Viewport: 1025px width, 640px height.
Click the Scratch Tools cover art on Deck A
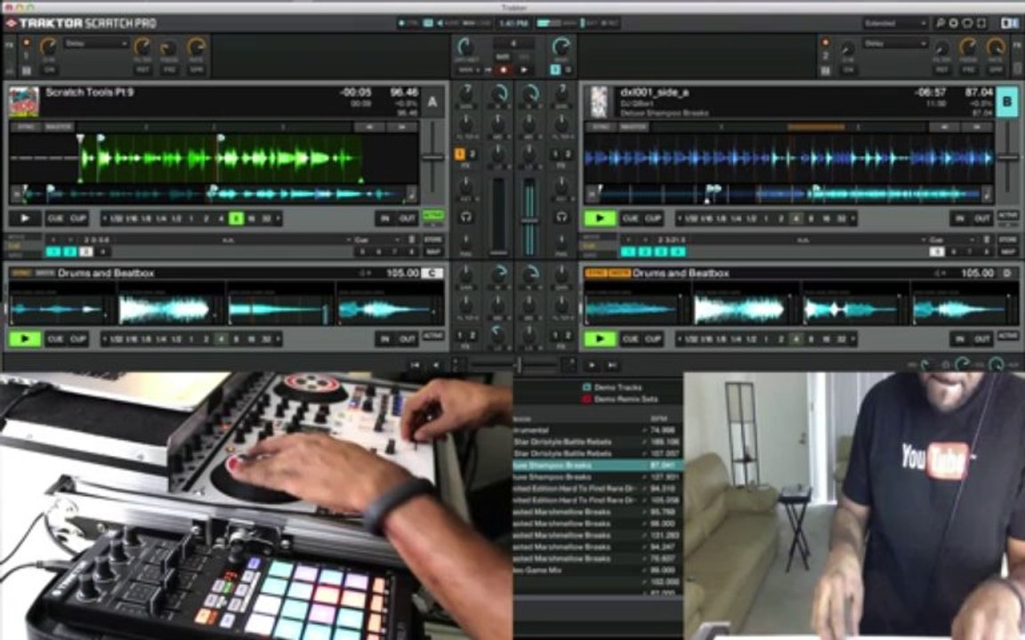pyautogui.click(x=24, y=102)
